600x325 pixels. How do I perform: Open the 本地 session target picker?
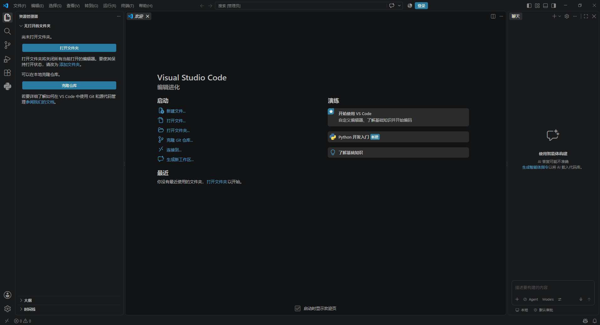[x=522, y=310]
